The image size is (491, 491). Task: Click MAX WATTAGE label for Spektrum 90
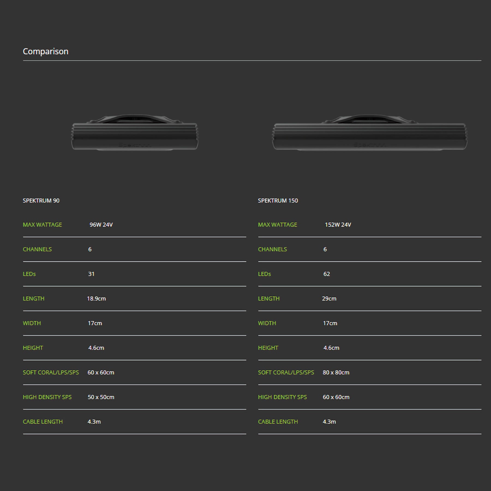click(42, 225)
